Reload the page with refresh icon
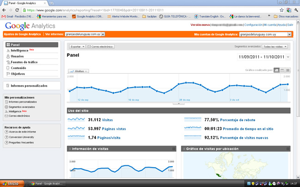The width and height of the screenshot is (300, 187). point(17,10)
